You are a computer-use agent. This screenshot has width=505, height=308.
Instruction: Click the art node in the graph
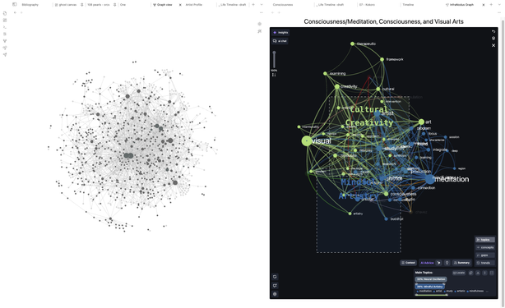[x=421, y=122]
